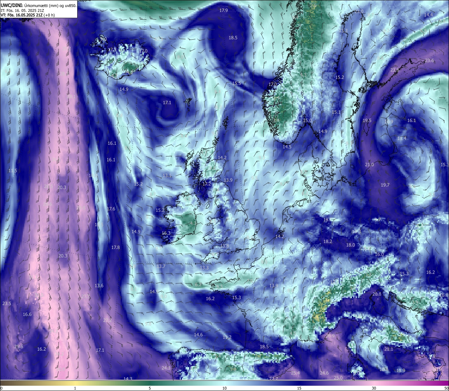Click the 11.2 value in the Bay of Biscay
The image size is (449, 391).
(227, 337)
